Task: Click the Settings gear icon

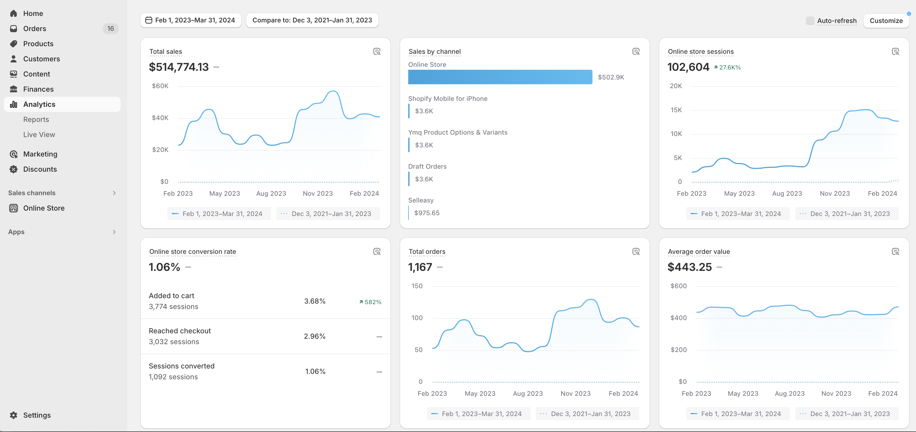Action: 14,415
